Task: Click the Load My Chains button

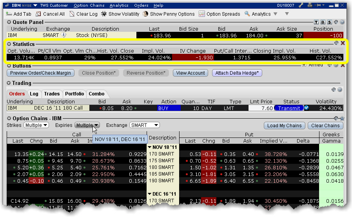Action: coord(285,126)
